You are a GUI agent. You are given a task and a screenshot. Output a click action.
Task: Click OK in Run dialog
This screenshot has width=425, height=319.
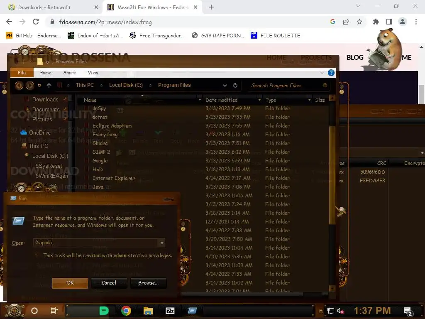pyautogui.click(x=70, y=282)
